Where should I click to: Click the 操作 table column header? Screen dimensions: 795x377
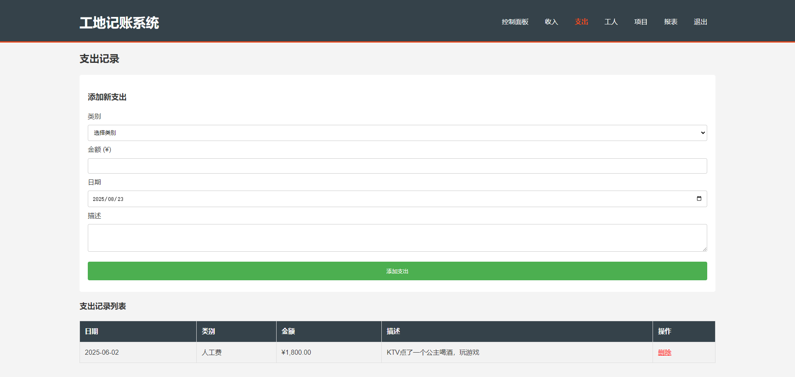pos(684,332)
